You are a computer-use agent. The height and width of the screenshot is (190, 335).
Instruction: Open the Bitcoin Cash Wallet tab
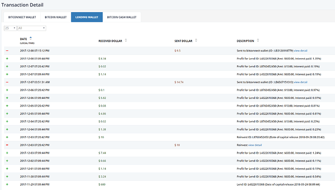click(122, 17)
